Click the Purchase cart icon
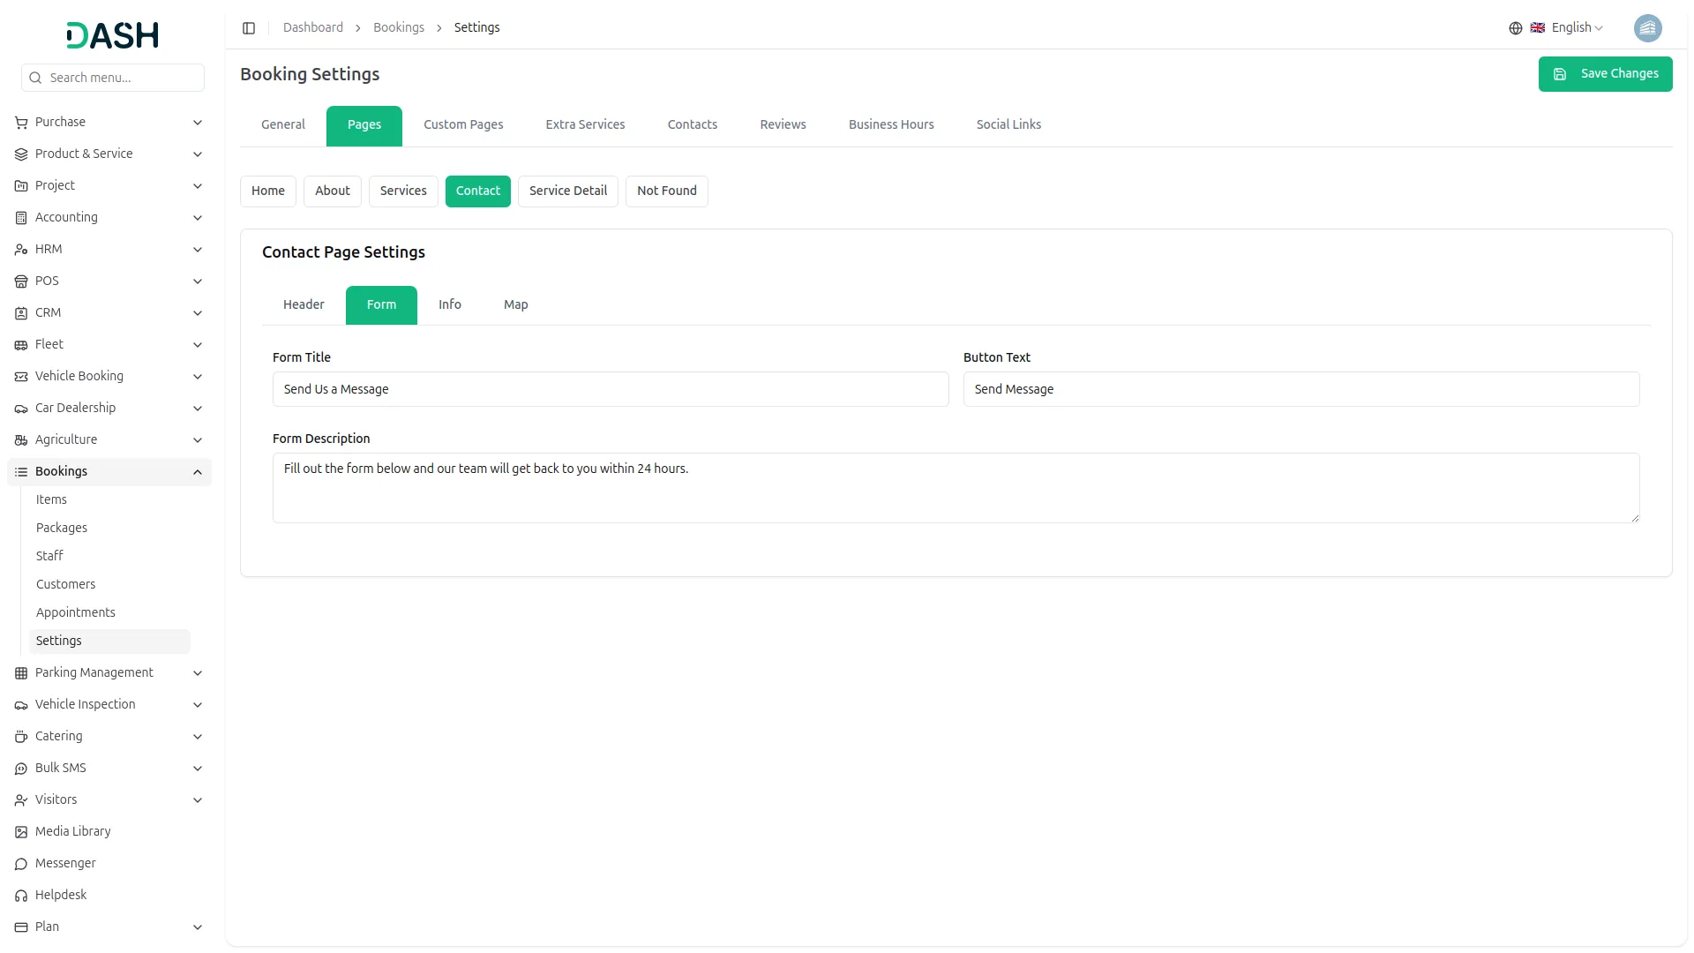1694x953 pixels. [x=21, y=123]
